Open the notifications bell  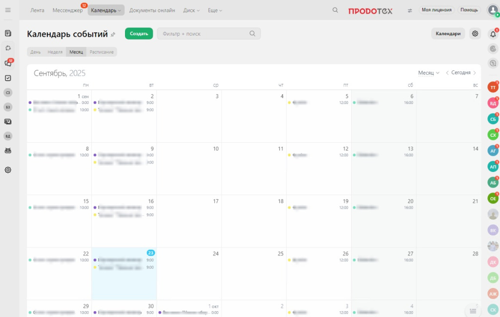point(493,34)
